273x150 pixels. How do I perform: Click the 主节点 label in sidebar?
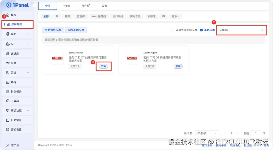(15, 145)
